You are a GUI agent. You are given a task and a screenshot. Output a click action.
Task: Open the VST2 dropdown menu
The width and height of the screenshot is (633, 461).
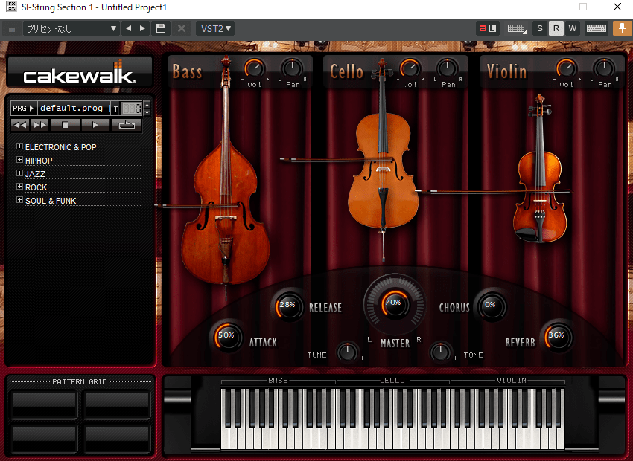(215, 28)
